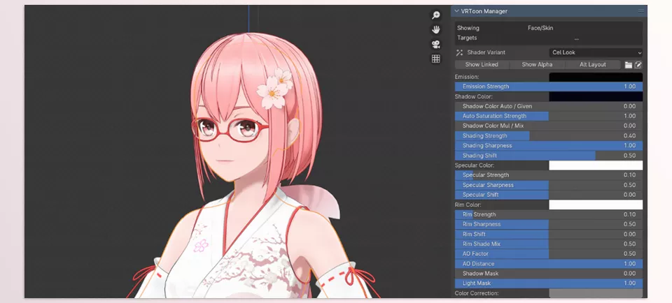
Task: Click Shadow Color Auto / Given slider
Action: click(x=549, y=106)
